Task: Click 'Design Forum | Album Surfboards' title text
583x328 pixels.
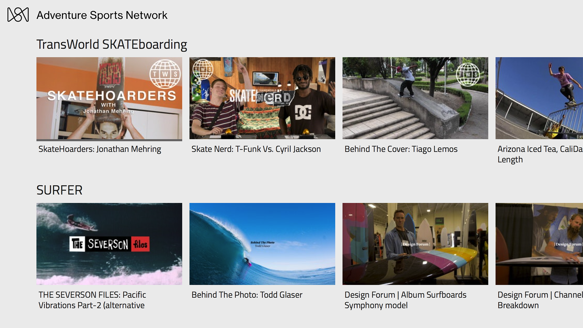Action: click(x=405, y=295)
